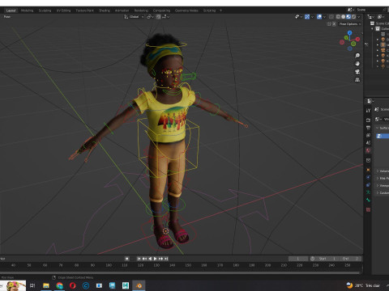Switch to the Modeling workspace tab

point(27,11)
